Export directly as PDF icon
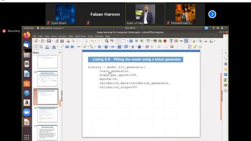Image resolution: width=251 pixels, height=141 pixels. pos(57,41)
